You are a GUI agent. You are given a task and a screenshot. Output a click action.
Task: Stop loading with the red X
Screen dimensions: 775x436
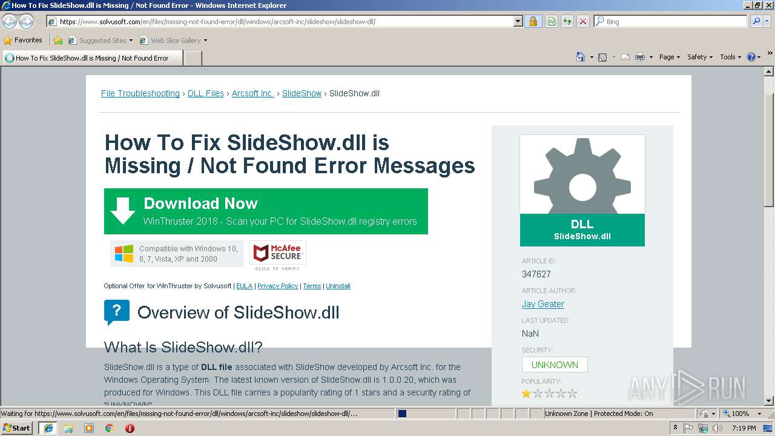coord(582,21)
